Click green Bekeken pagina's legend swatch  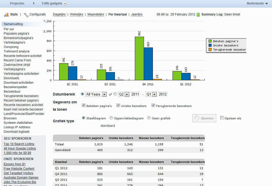210,41
